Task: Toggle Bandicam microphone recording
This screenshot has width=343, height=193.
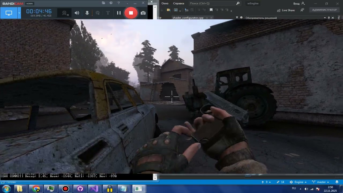Action: [x=87, y=13]
